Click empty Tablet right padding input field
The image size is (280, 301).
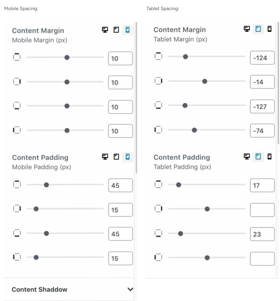click(x=262, y=210)
